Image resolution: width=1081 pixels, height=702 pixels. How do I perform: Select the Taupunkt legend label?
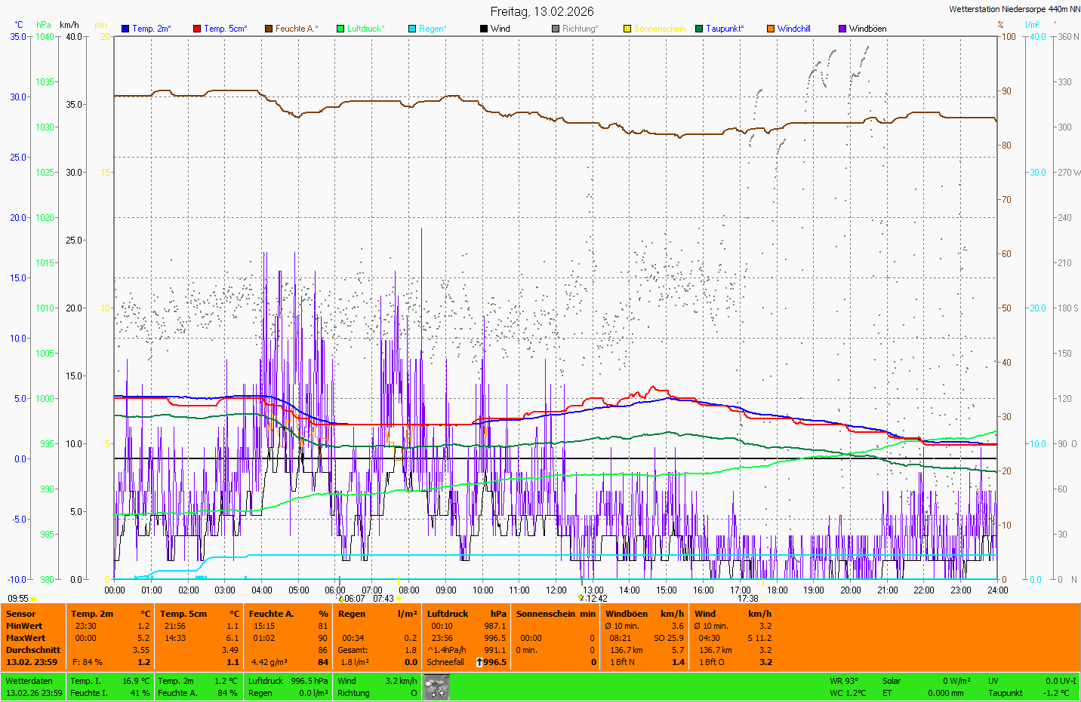click(x=725, y=29)
